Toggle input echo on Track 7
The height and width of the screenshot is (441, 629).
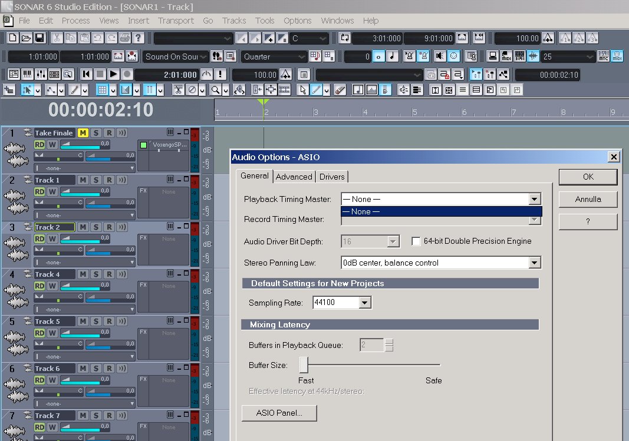click(122, 415)
